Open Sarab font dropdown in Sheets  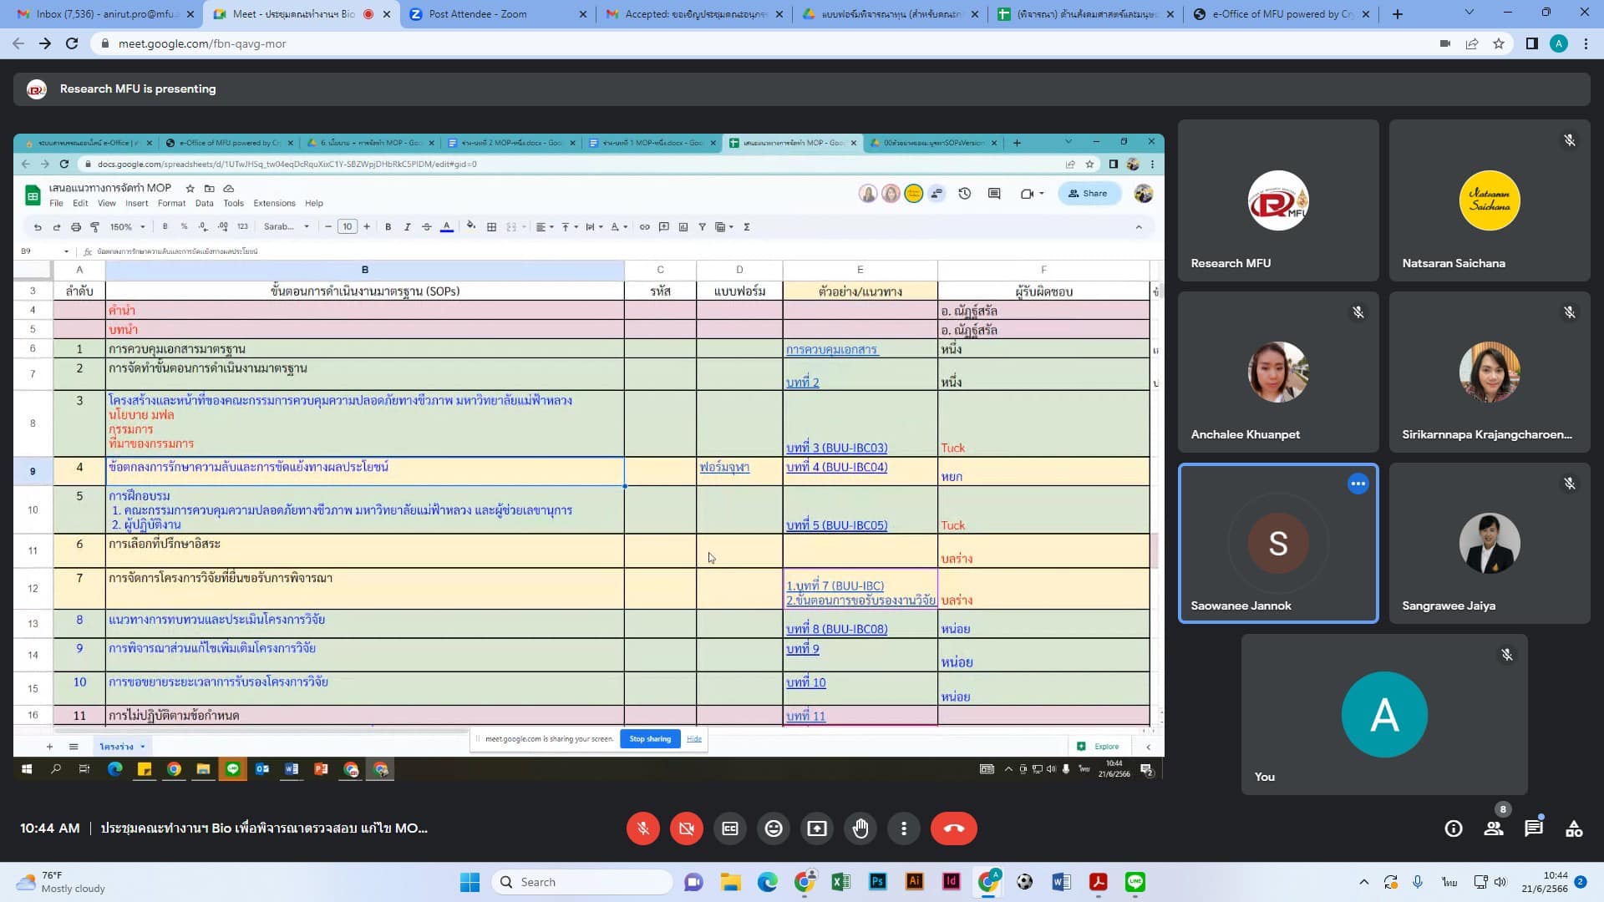pos(287,227)
